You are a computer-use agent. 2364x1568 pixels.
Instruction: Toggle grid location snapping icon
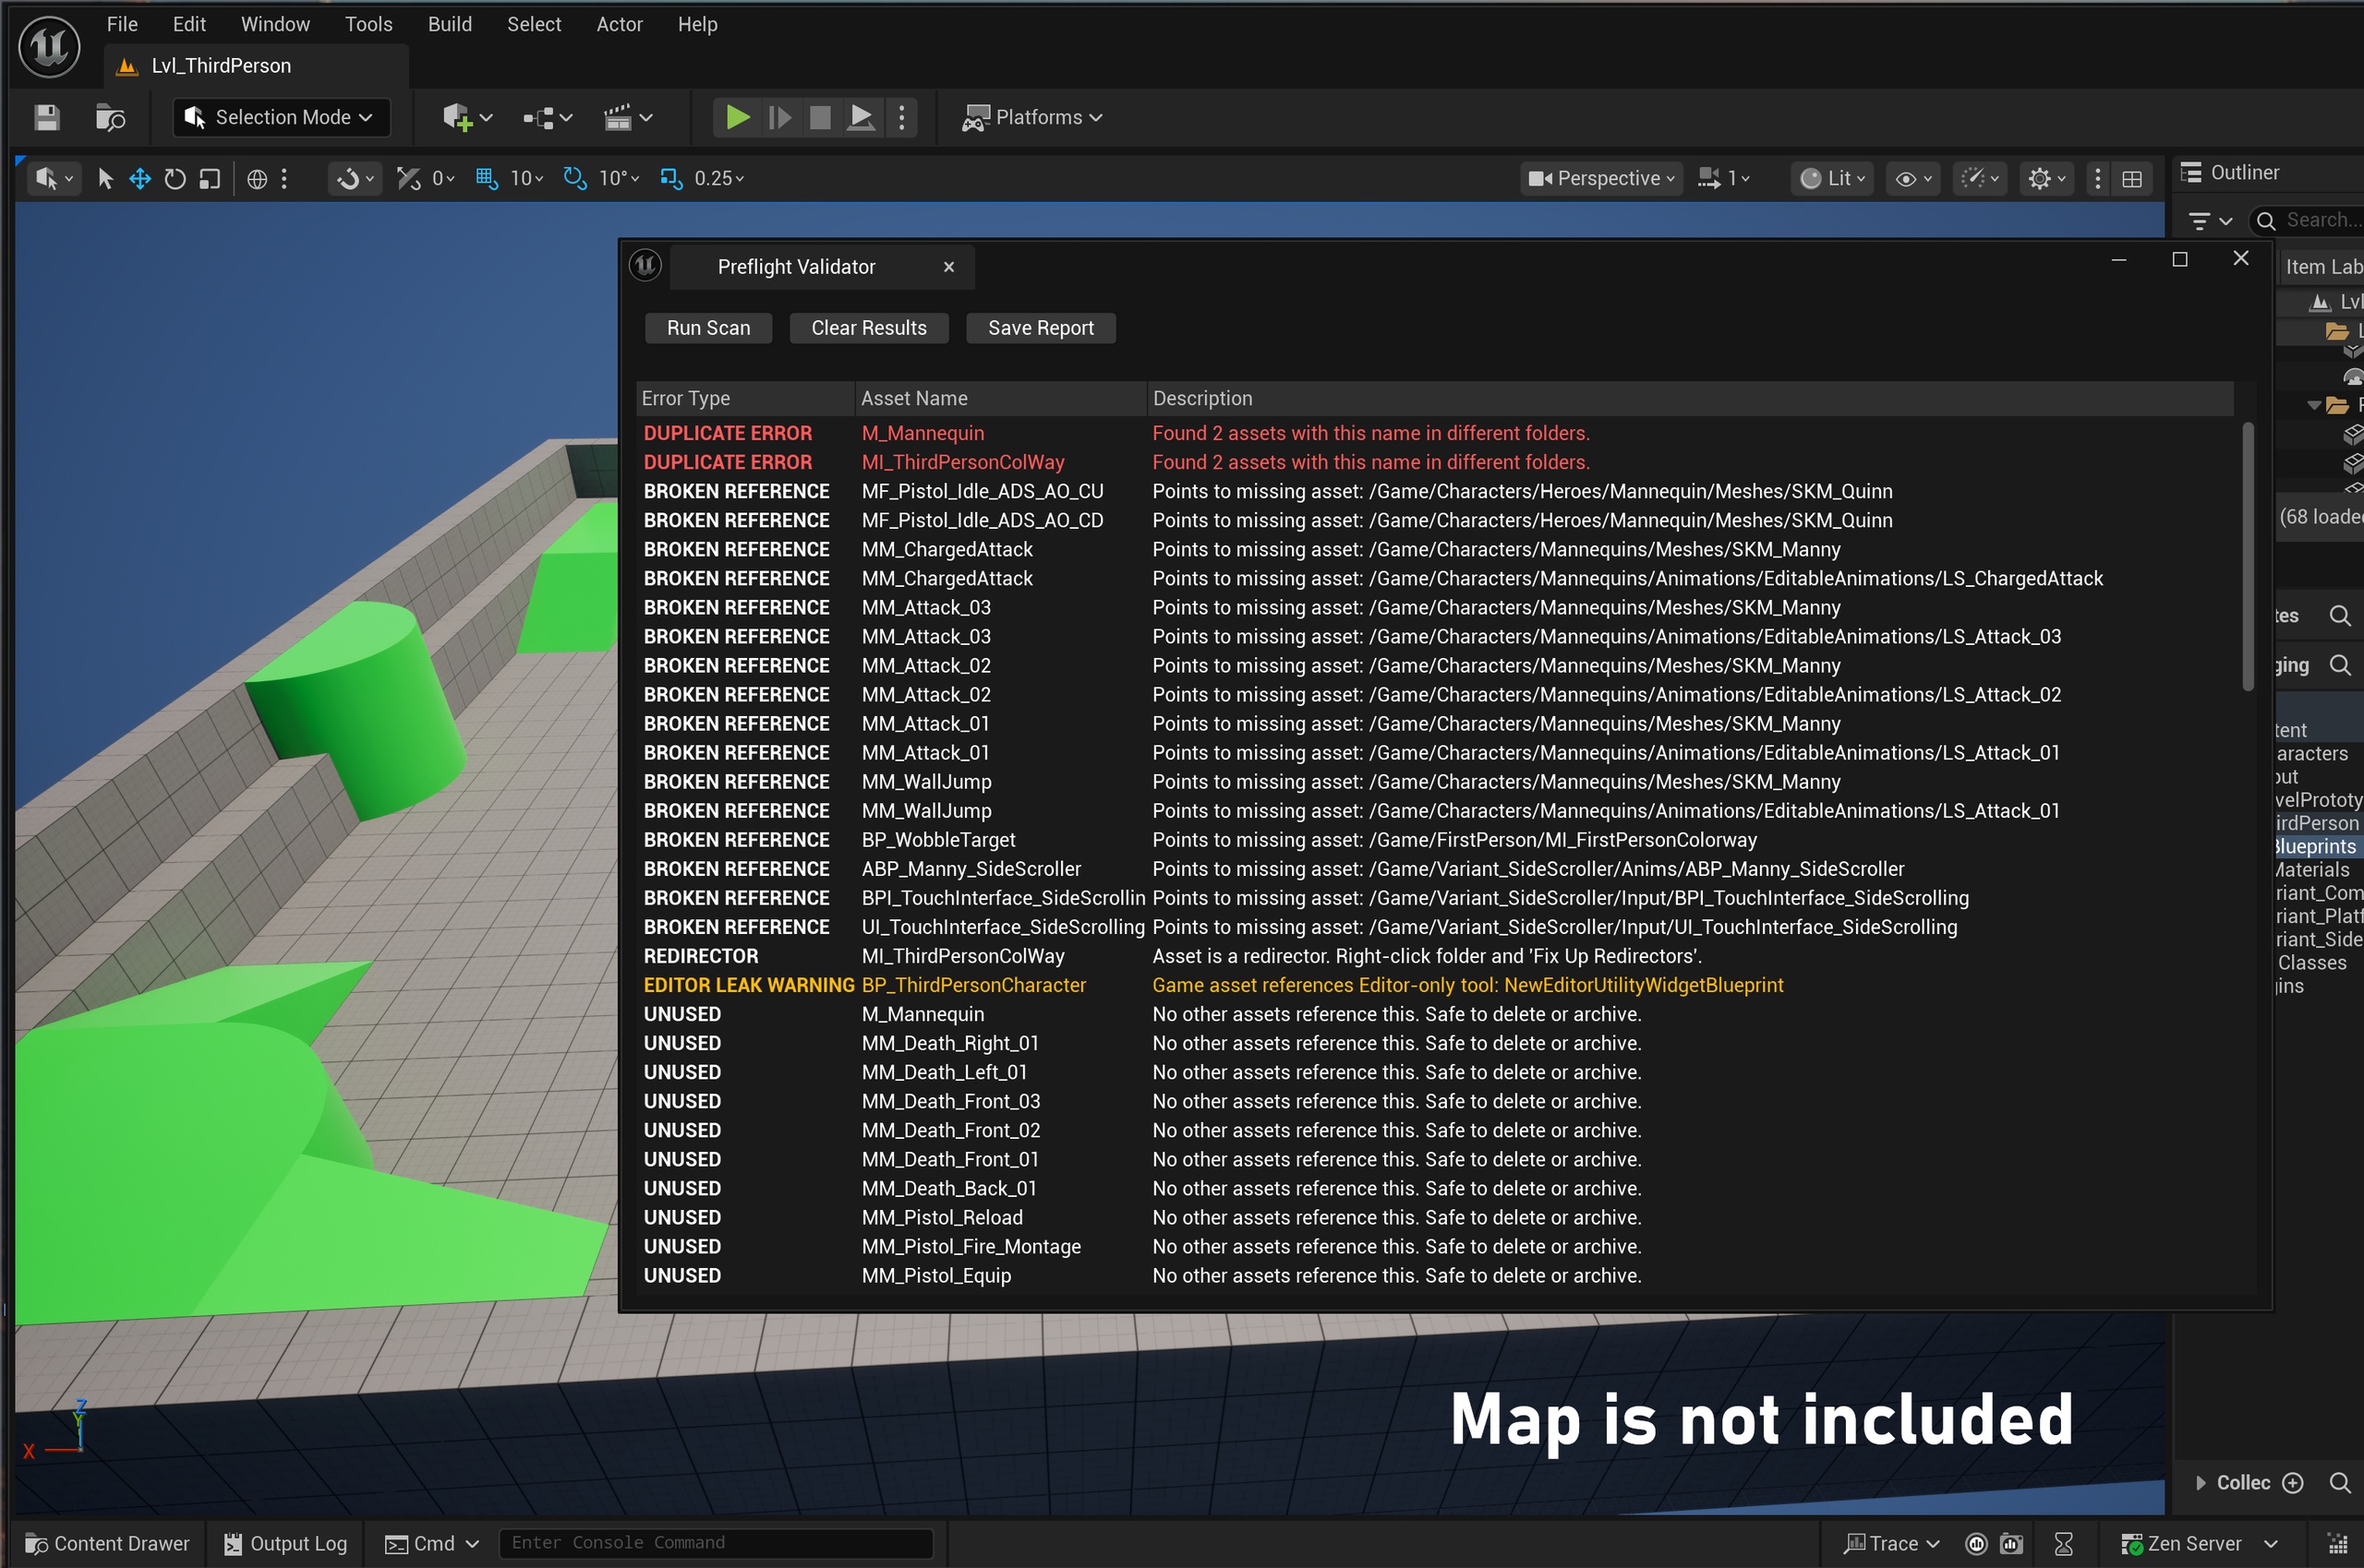[x=488, y=178]
